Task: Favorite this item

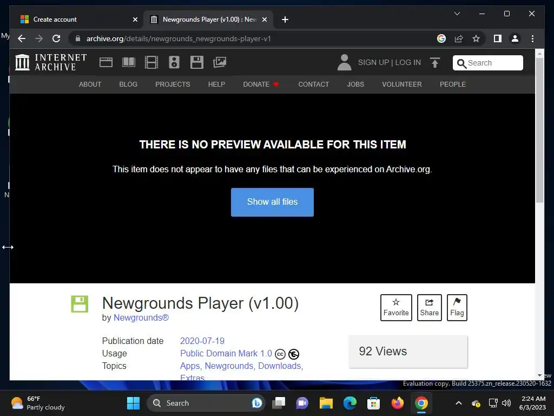Action: pyautogui.click(x=396, y=308)
